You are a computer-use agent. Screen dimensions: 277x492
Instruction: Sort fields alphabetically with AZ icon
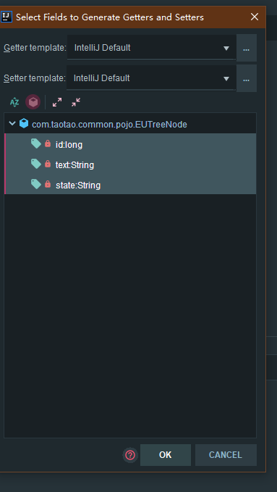(x=14, y=102)
